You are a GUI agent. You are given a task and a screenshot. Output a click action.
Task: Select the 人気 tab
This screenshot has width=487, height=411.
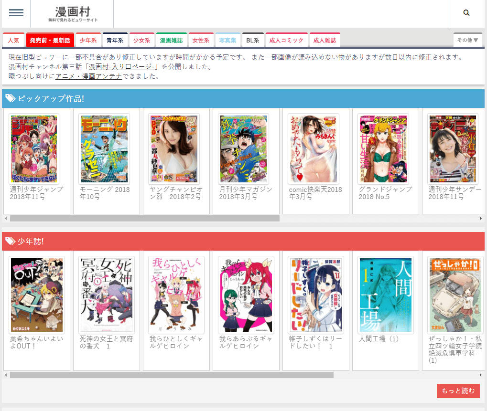click(14, 40)
